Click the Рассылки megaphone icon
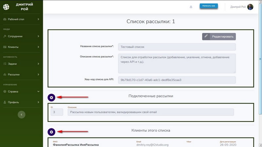This screenshot has height=147, width=262. [5, 74]
